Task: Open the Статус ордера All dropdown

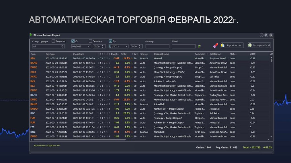Action: [48, 46]
